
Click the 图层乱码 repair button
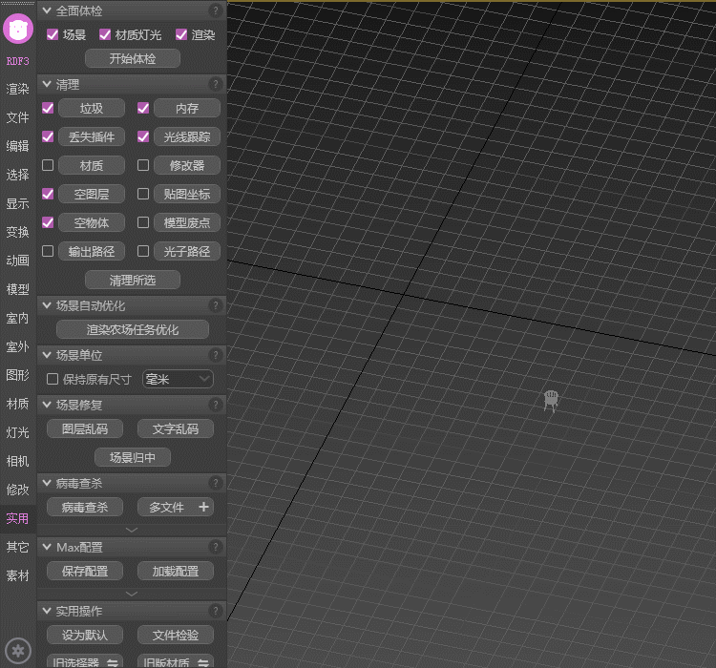coord(85,428)
